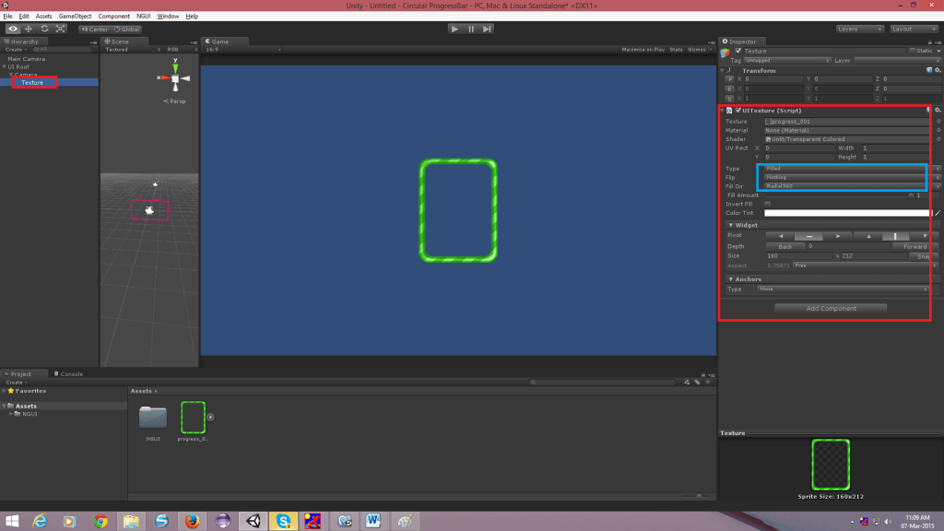Viewport: 944px width, 531px height.
Task: Set pivot to top arrow
Action: coord(868,236)
